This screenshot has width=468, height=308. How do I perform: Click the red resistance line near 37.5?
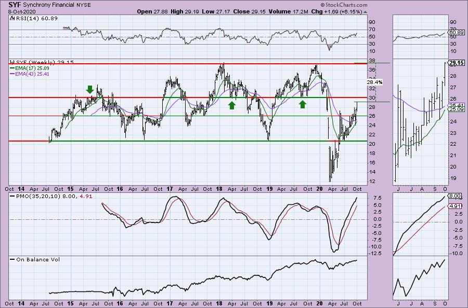pos(188,64)
